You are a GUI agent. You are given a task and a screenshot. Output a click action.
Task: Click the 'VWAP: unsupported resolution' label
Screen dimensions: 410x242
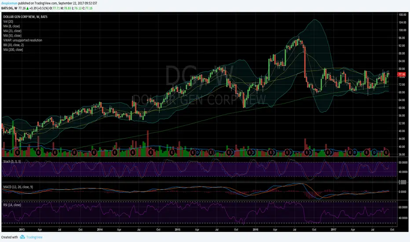tap(22, 40)
